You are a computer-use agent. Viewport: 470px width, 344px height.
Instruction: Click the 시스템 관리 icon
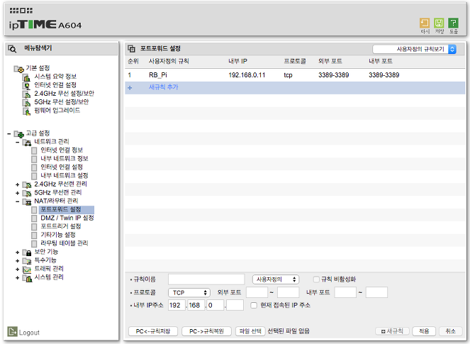click(27, 278)
